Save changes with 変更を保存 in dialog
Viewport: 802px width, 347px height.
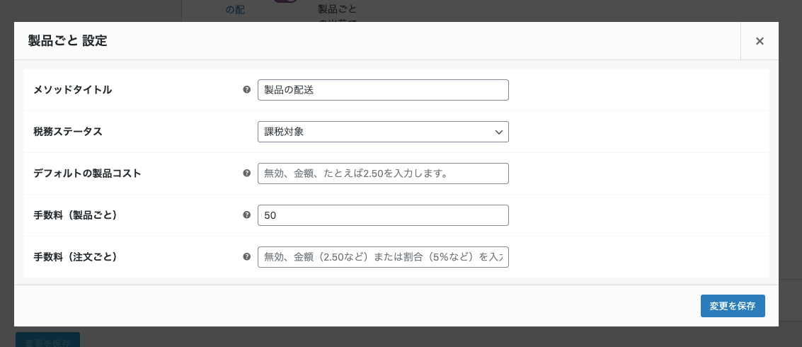coord(733,306)
